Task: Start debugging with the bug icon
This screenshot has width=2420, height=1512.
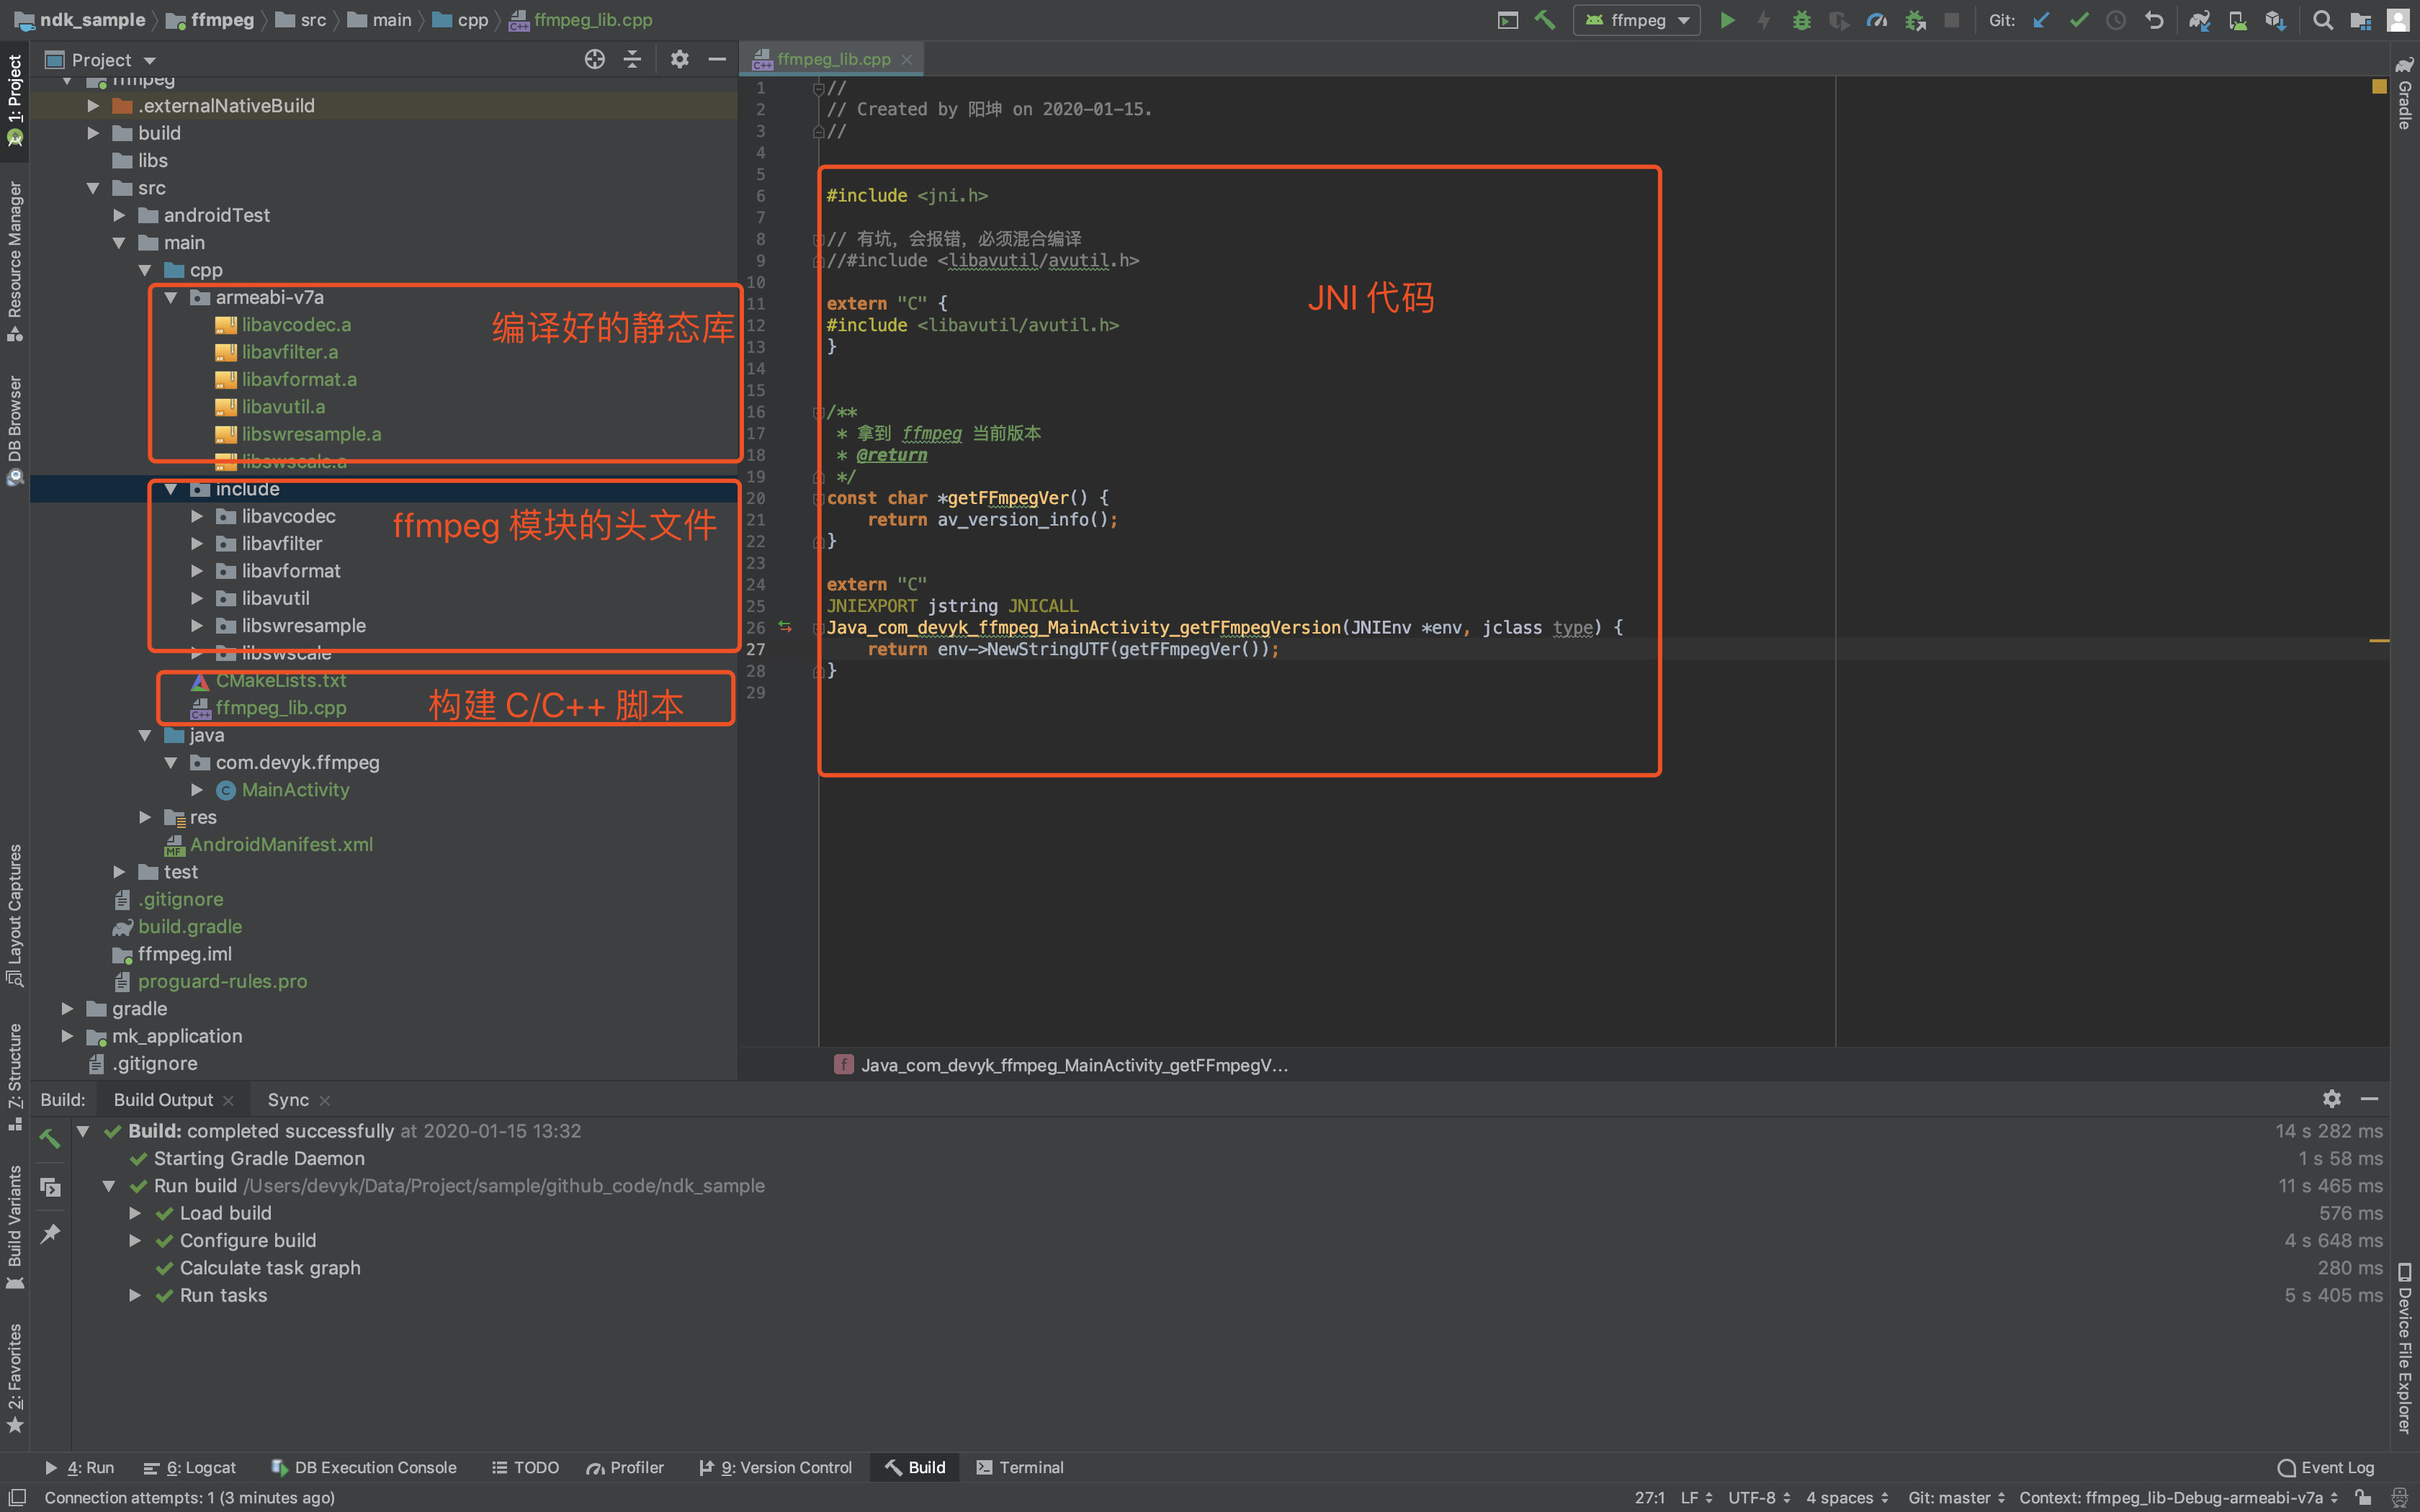Action: [x=1803, y=20]
